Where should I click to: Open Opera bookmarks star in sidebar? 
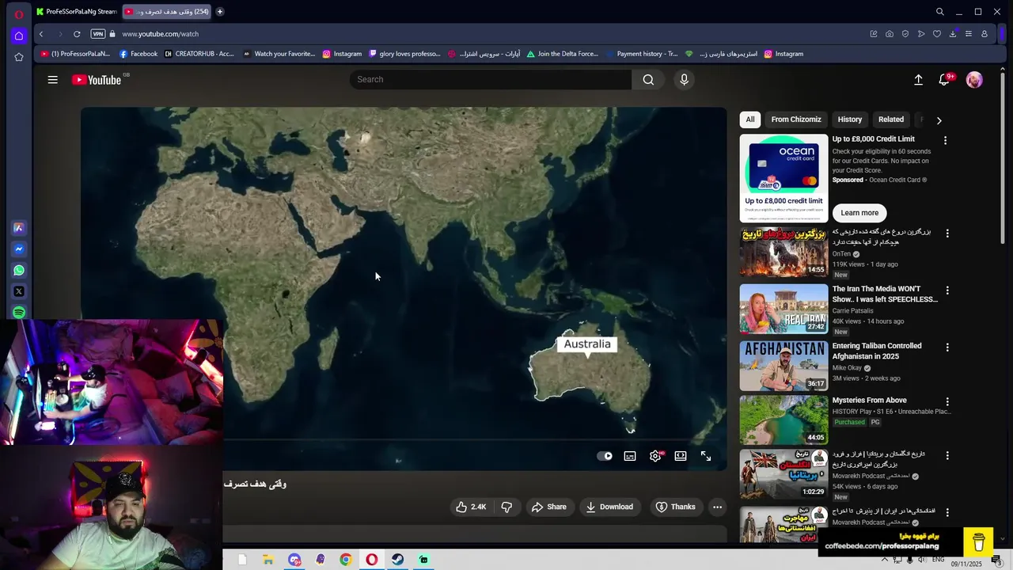click(x=19, y=57)
